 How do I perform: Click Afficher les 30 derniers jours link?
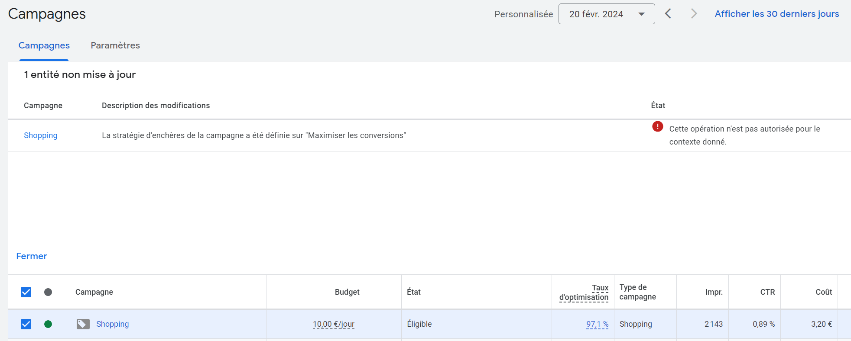(776, 14)
